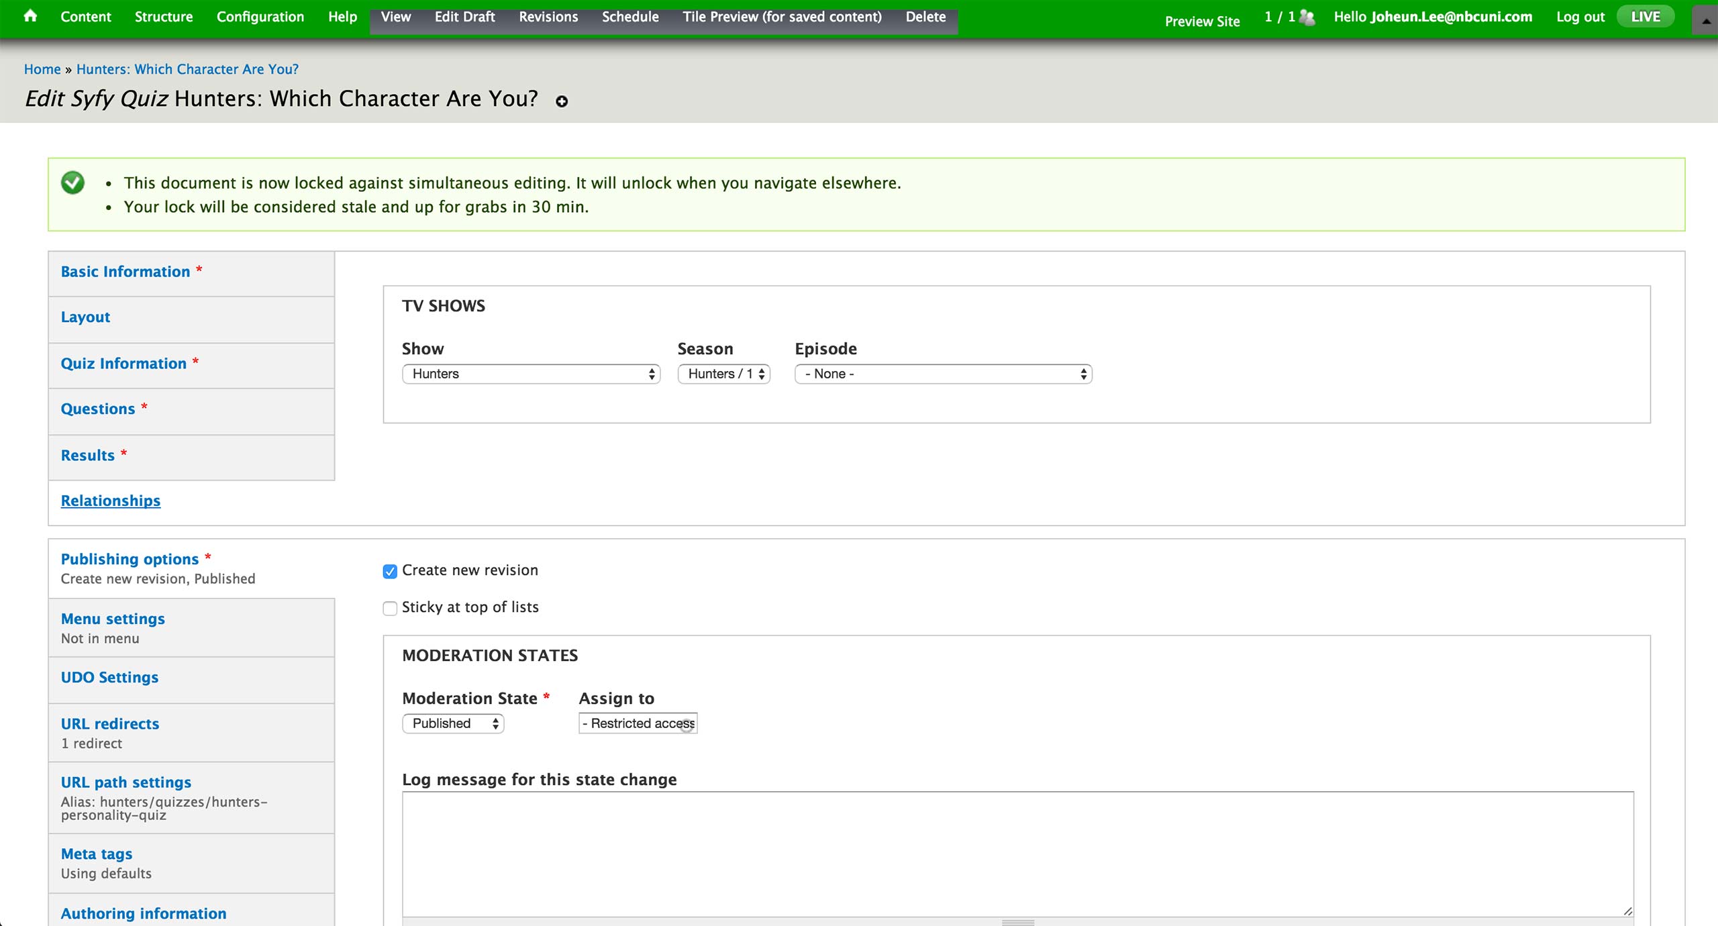Uncheck Create new revision checkbox

[x=390, y=571]
